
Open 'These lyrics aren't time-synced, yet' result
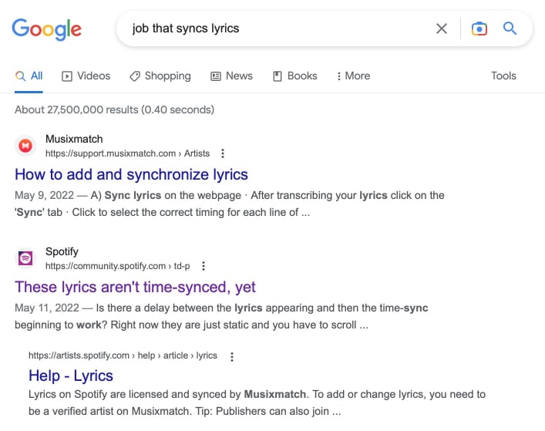pyautogui.click(x=135, y=287)
